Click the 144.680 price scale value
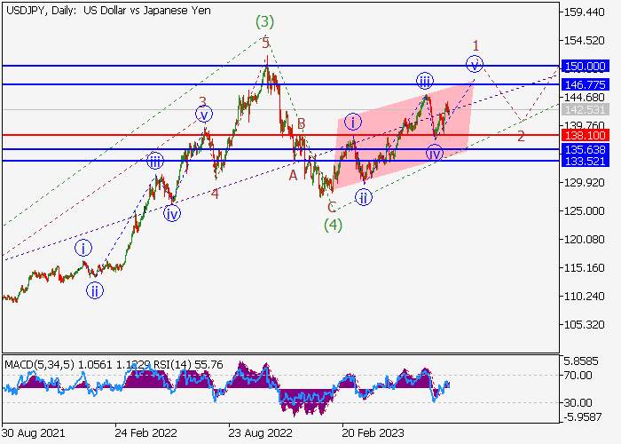 tap(584, 97)
